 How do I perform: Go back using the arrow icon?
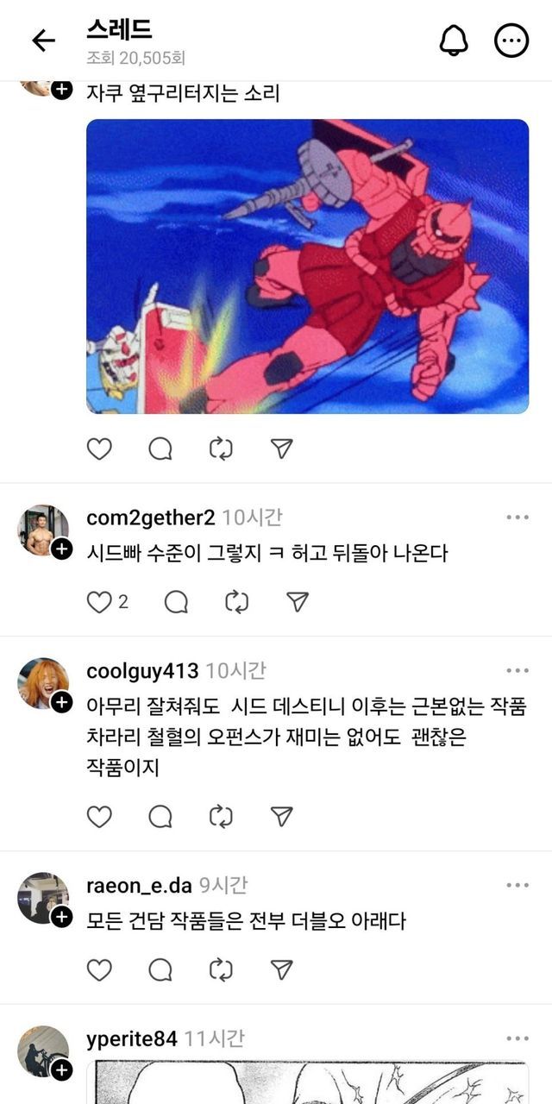43,41
